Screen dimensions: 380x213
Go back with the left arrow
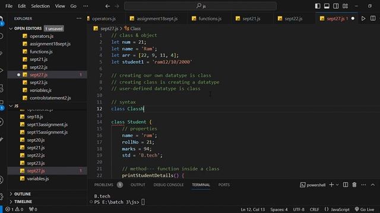tap(107, 6)
